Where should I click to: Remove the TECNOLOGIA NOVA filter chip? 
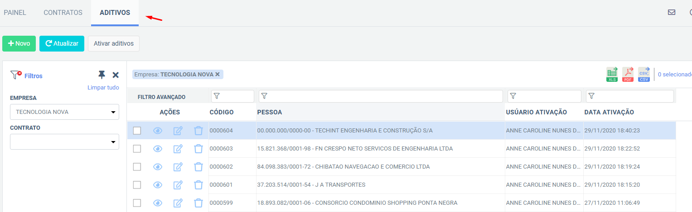point(218,74)
